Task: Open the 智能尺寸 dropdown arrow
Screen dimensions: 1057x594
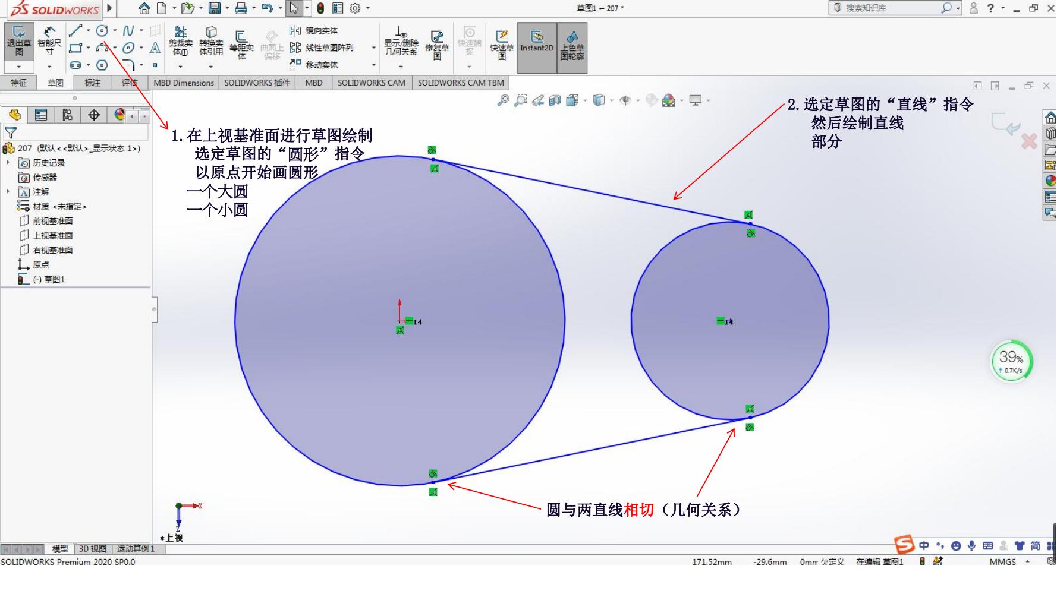Action: coord(49,67)
